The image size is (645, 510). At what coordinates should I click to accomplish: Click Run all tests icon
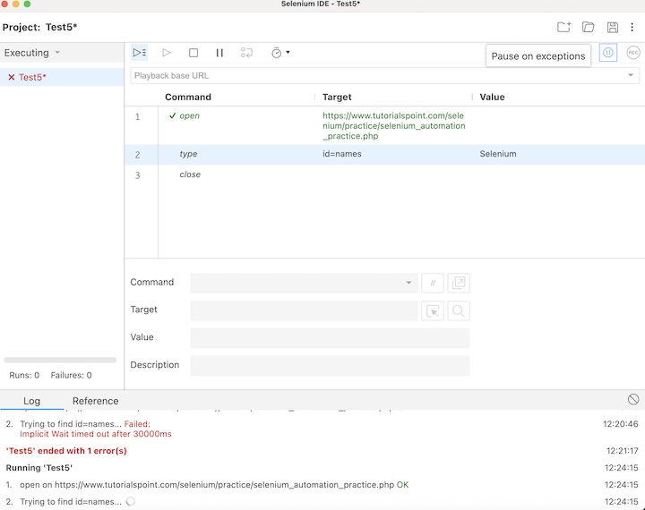click(x=139, y=54)
